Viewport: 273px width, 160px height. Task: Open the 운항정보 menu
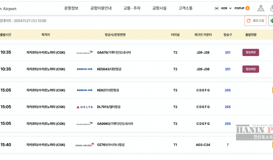71,8
